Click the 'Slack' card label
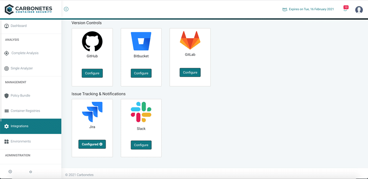The height and width of the screenshot is (179, 368). tap(141, 128)
